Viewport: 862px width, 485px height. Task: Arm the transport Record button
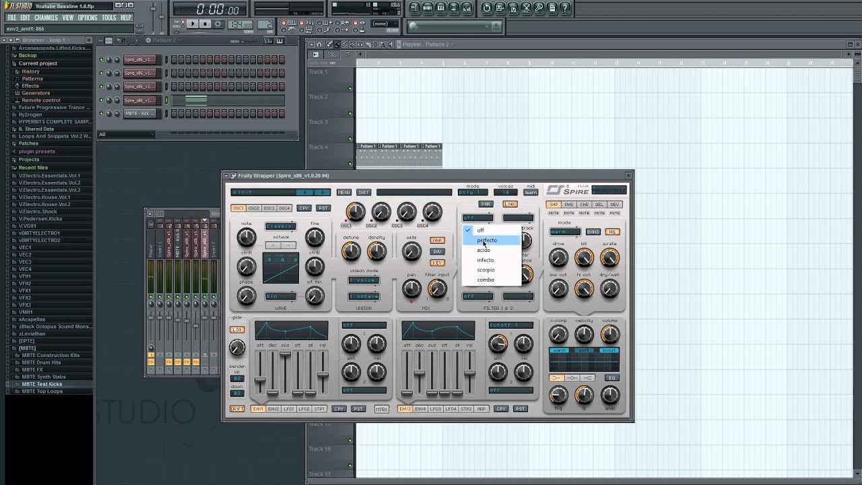218,24
